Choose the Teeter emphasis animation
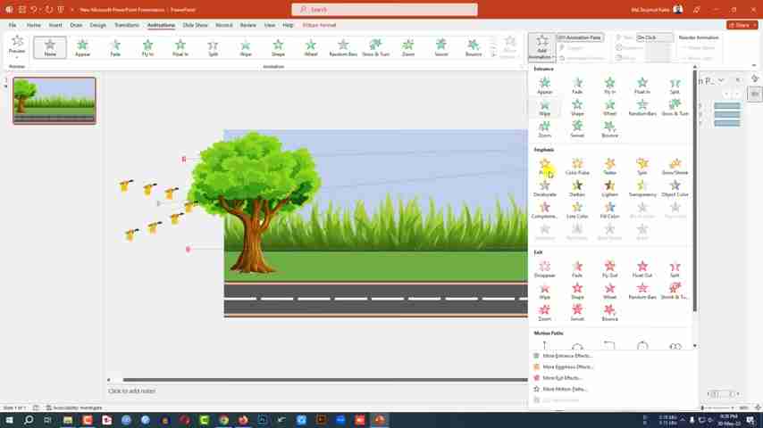Screen dimensions: 763x428 coord(609,165)
